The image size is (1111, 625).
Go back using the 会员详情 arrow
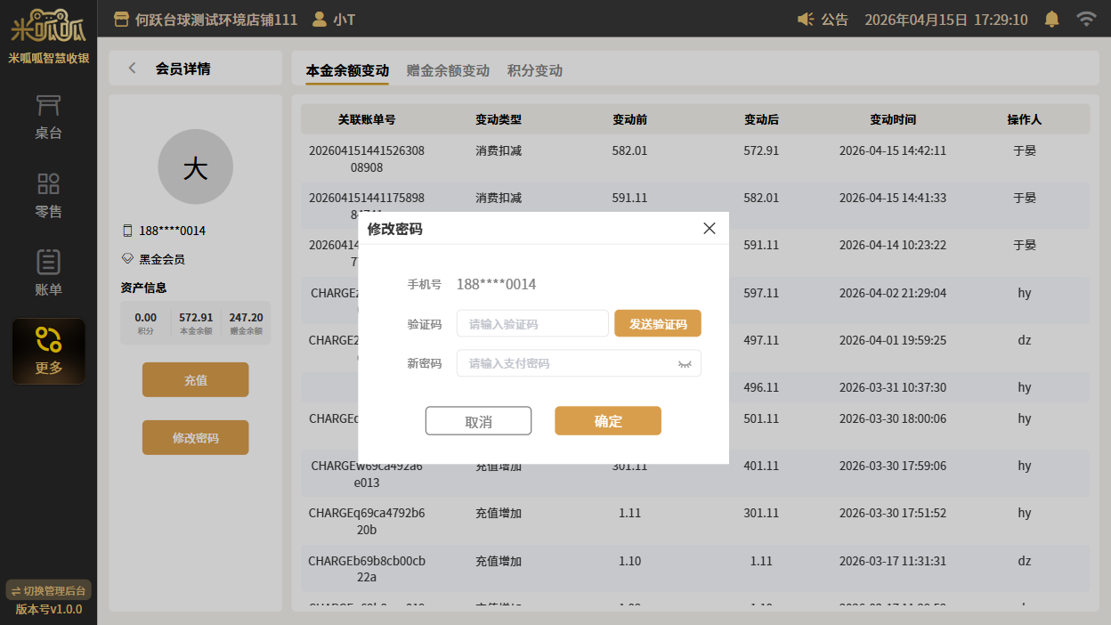pos(133,69)
